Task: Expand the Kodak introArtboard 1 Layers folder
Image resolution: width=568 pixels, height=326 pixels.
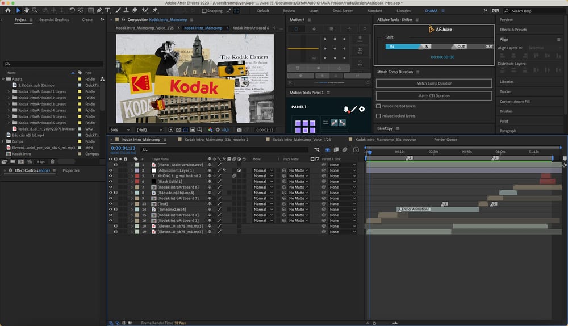Action: point(9,91)
